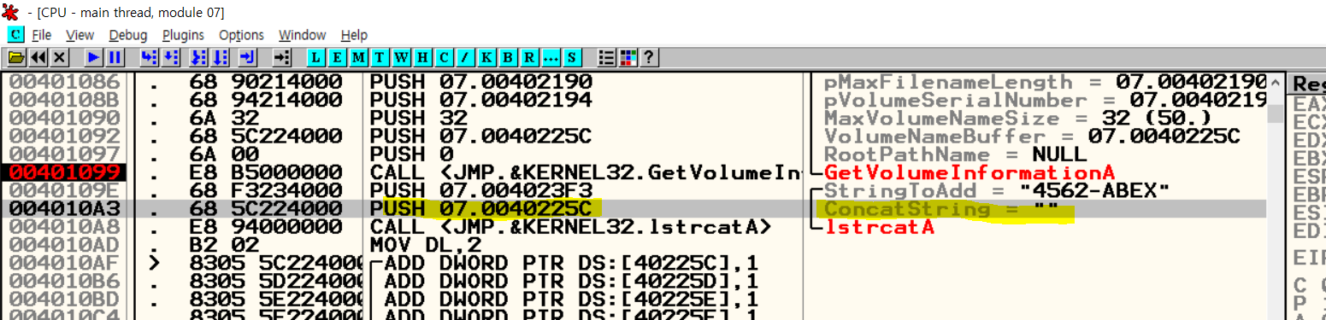The height and width of the screenshot is (320, 1326).
Task: Click ADD DWORD PTR DS:[40225C],1 instruction
Action: click(571, 263)
